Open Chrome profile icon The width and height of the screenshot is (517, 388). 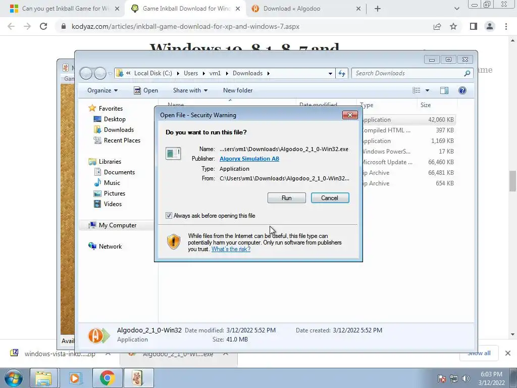(490, 26)
